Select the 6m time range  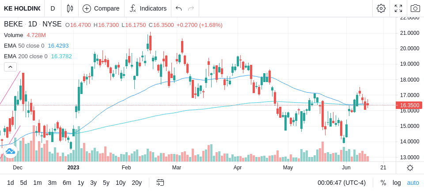(67, 183)
